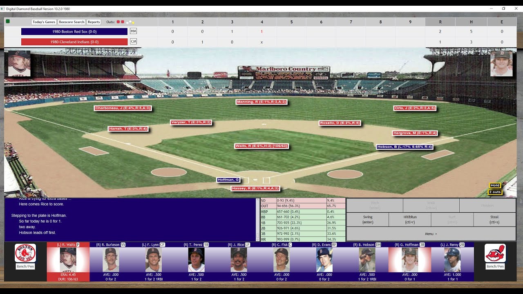Screen dimensions: 523x294
Task: Select T. Perez lineup photo
Action: click(x=196, y=260)
